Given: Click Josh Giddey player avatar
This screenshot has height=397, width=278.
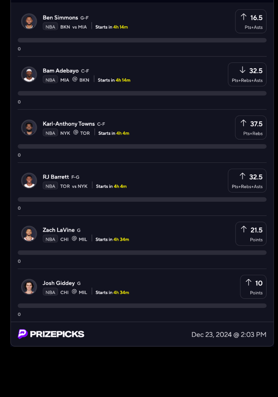Looking at the screenshot, I should pyautogui.click(x=29, y=287).
